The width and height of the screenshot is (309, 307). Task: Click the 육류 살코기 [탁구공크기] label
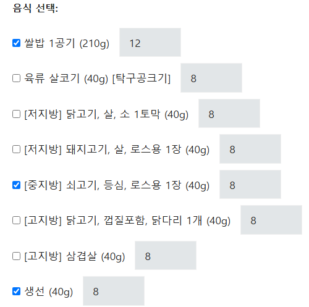coord(98,78)
